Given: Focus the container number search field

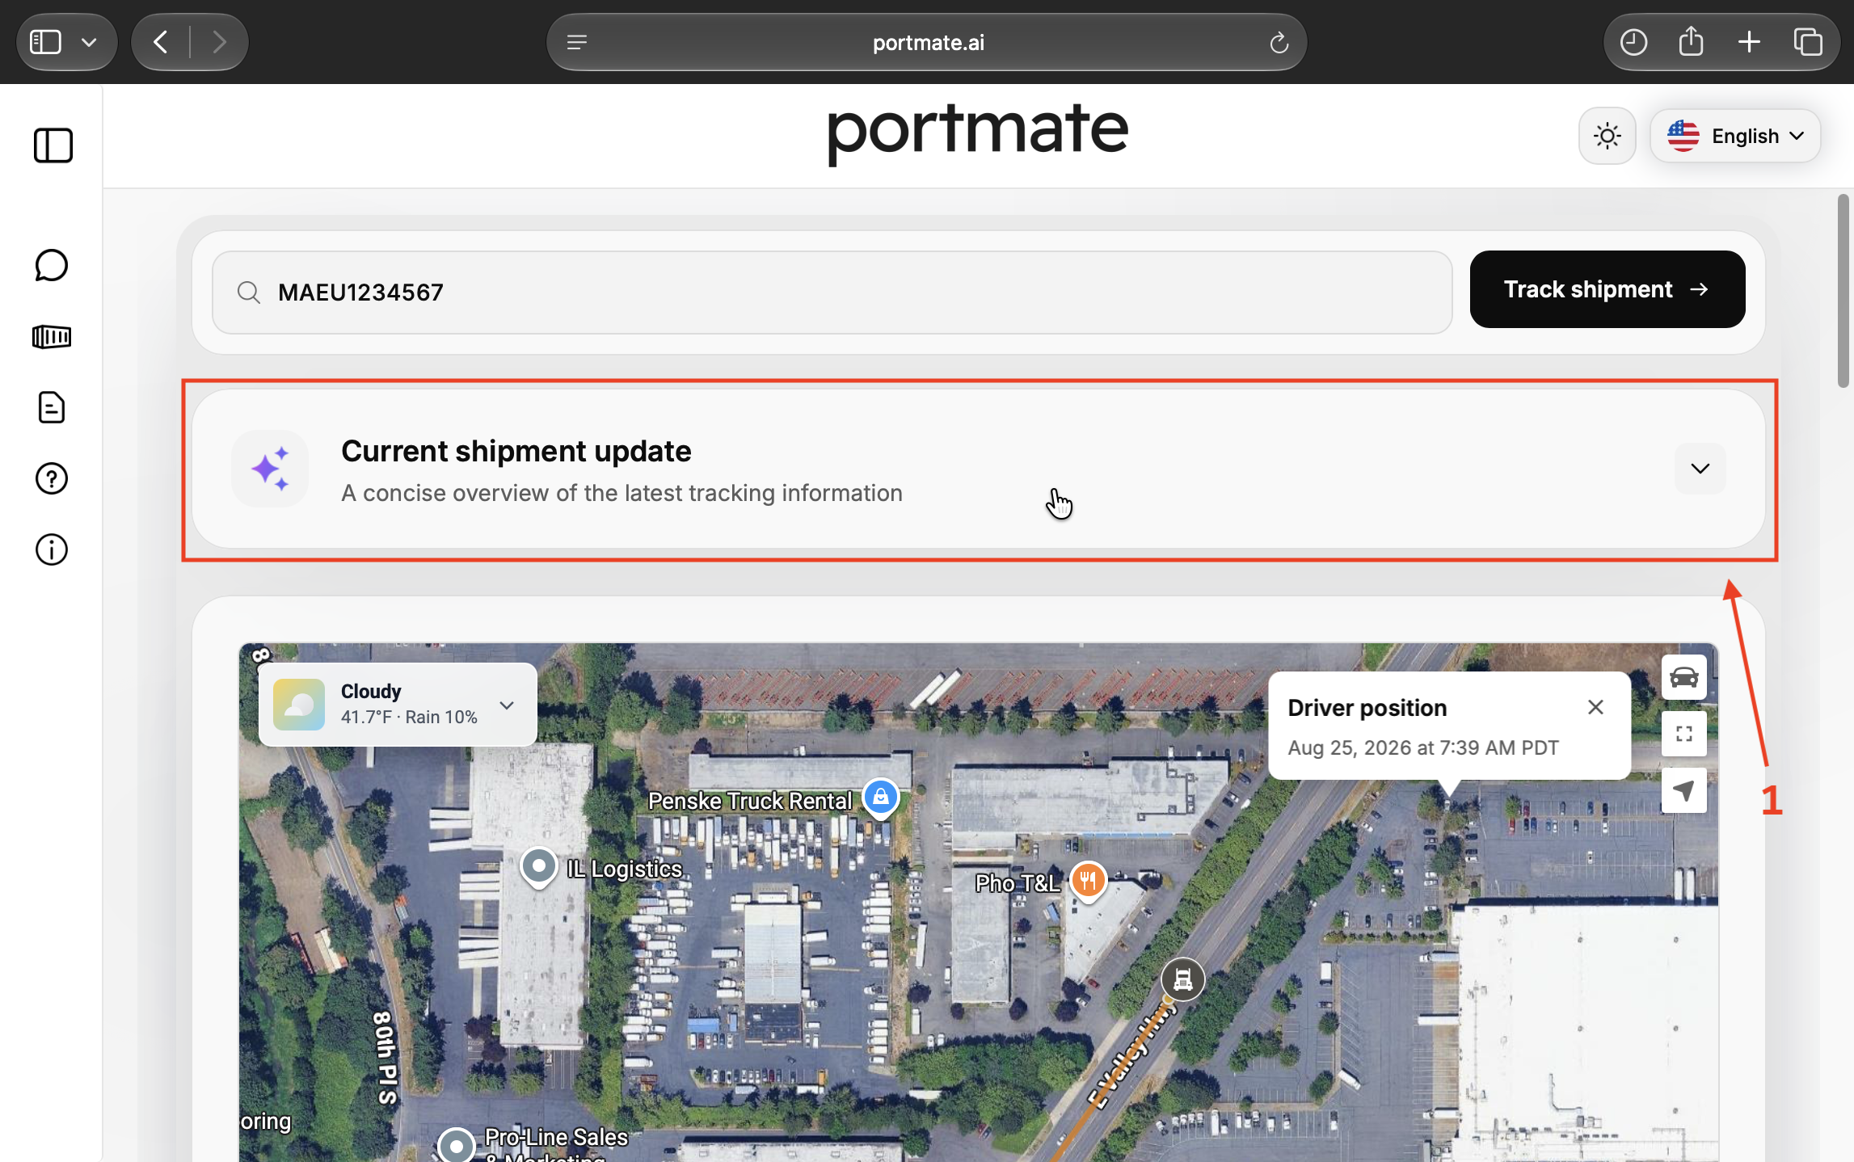Looking at the screenshot, I should 832,293.
